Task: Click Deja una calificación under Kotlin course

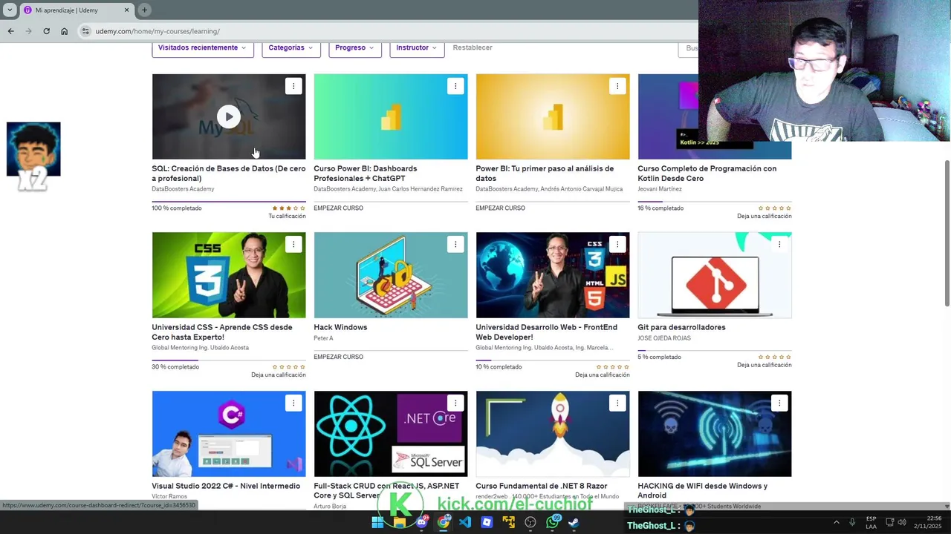Action: [764, 216]
